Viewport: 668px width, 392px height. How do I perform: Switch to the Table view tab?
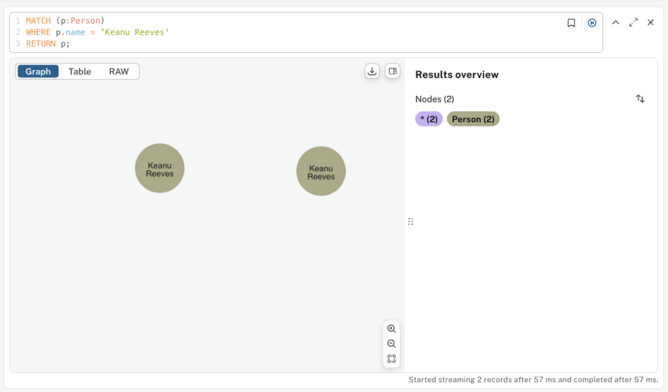(x=80, y=72)
